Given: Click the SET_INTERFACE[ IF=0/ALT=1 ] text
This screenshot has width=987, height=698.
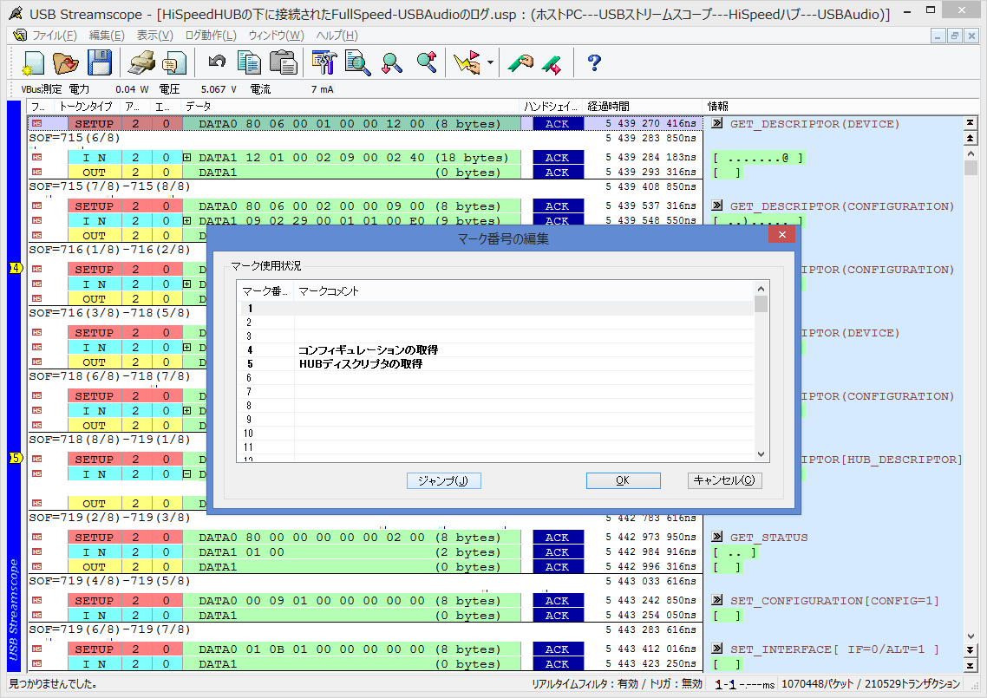Looking at the screenshot, I should click(x=834, y=649).
